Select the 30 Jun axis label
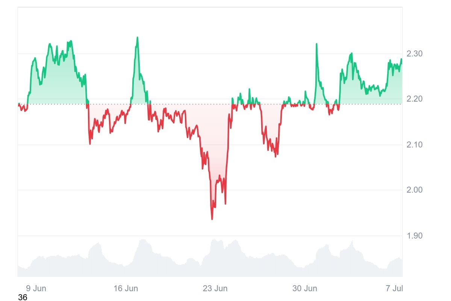Viewport: 451px width, 301px height. [x=304, y=289]
